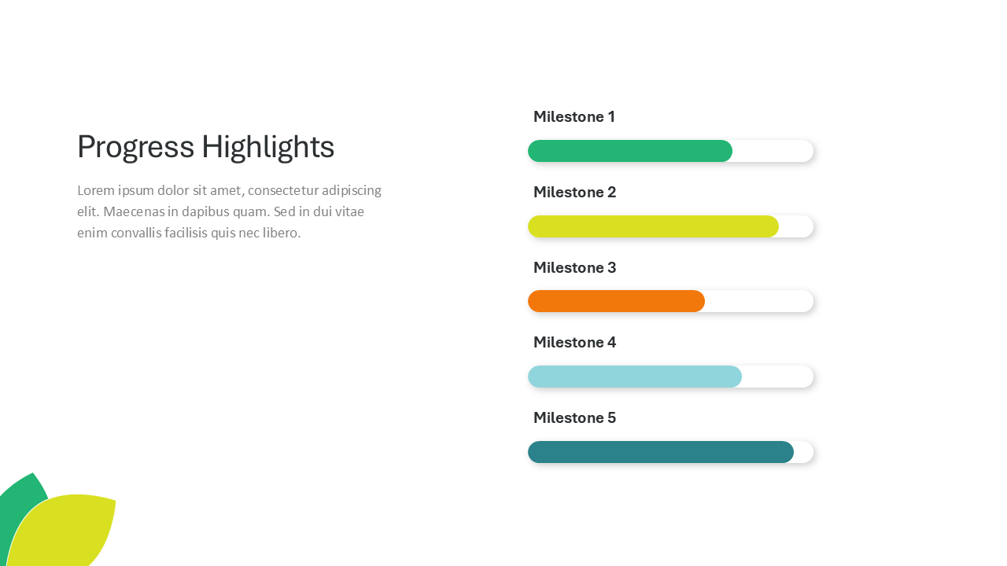Select the Milestone 2 label text
The height and width of the screenshot is (566, 1007).
pos(574,193)
